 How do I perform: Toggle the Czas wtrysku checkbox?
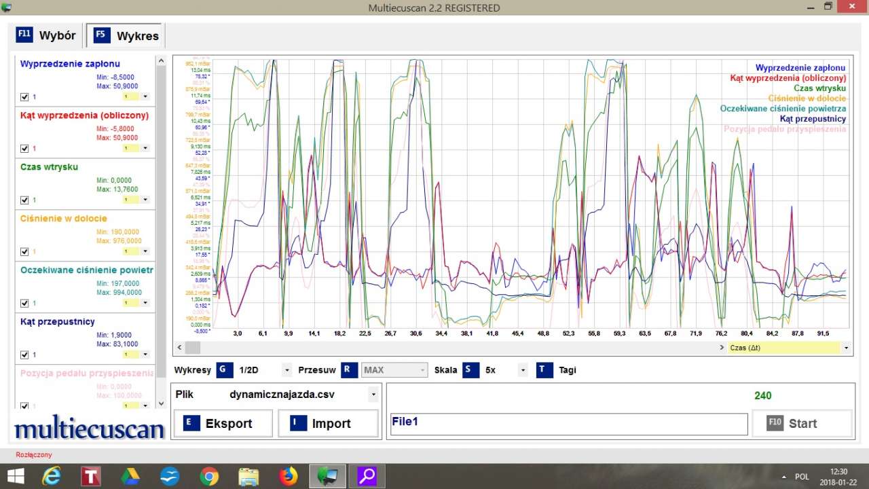tap(24, 200)
